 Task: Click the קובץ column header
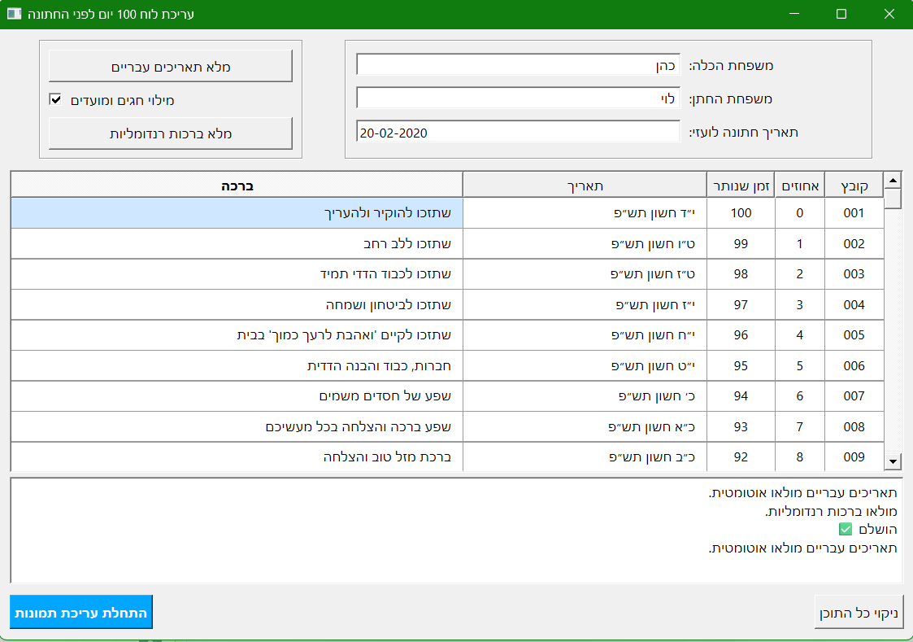click(x=854, y=184)
